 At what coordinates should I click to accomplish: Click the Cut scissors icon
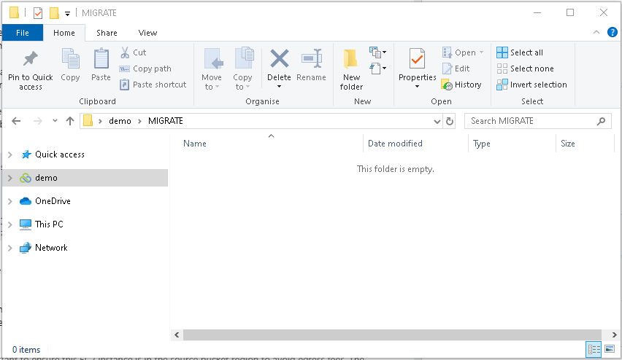click(x=125, y=52)
